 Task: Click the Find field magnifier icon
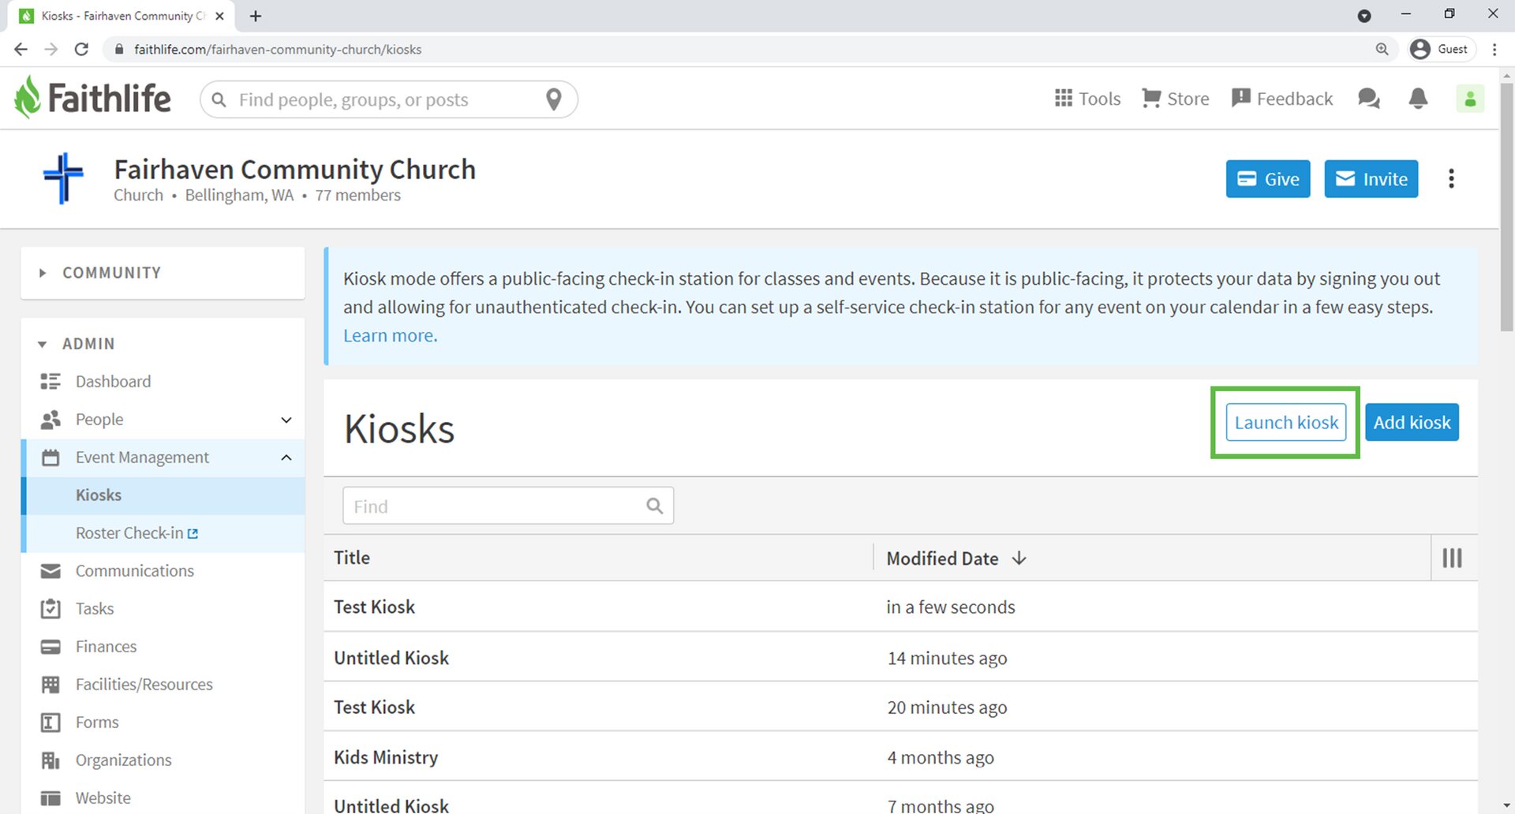[655, 506]
